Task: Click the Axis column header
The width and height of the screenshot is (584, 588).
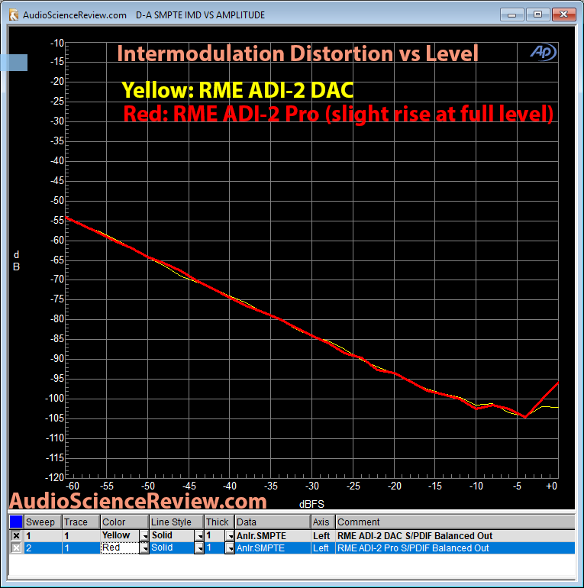Action: 323,522
